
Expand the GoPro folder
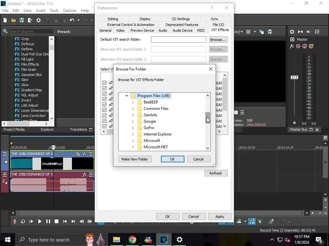(x=133, y=127)
